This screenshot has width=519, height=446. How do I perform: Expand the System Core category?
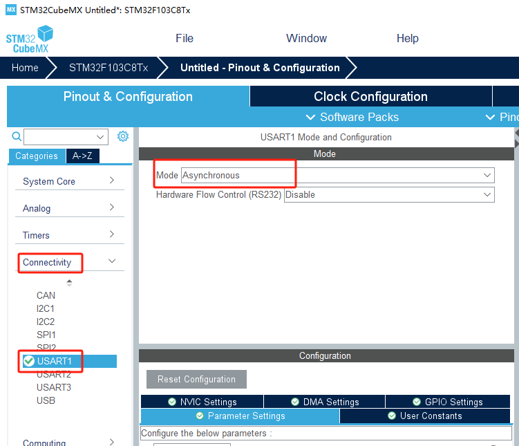coord(70,181)
